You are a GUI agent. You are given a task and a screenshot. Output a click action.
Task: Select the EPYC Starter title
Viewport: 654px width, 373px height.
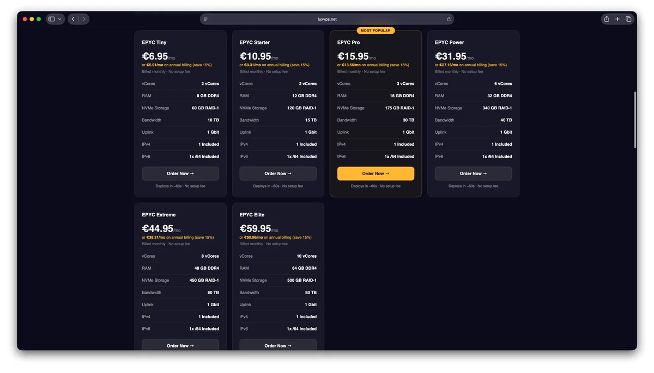(x=255, y=42)
